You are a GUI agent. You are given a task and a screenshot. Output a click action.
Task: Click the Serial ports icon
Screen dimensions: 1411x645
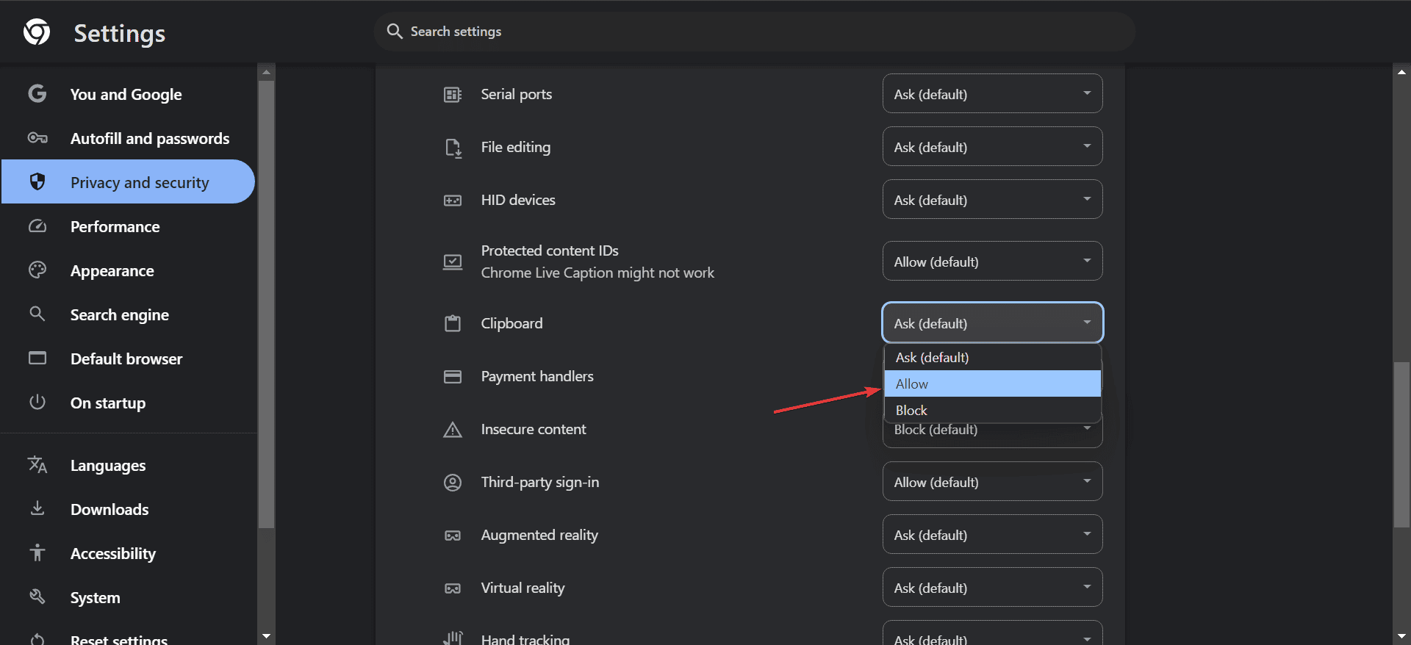coord(453,94)
